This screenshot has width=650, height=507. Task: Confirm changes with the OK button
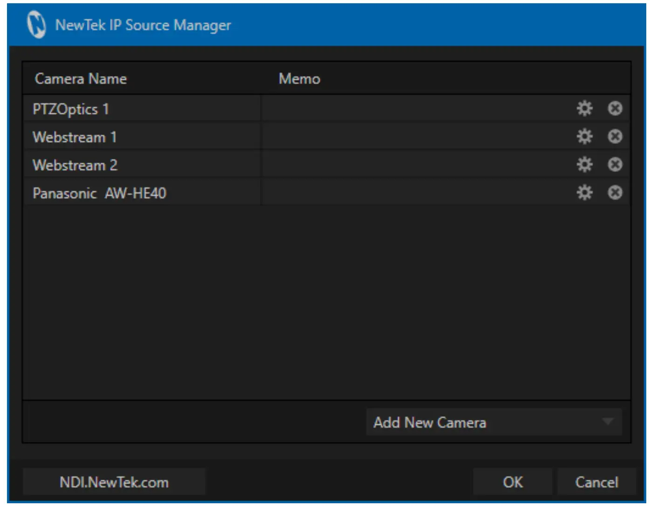point(513,481)
